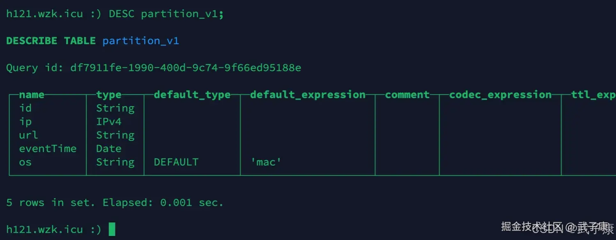Click the 'type' column header
This screenshot has height=240, width=616.
click(x=109, y=95)
